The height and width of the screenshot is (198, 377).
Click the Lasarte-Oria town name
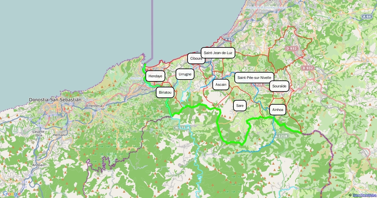[39, 133]
